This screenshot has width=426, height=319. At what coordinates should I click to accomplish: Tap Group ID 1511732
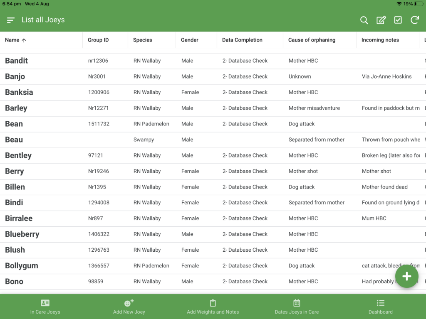coord(99,124)
